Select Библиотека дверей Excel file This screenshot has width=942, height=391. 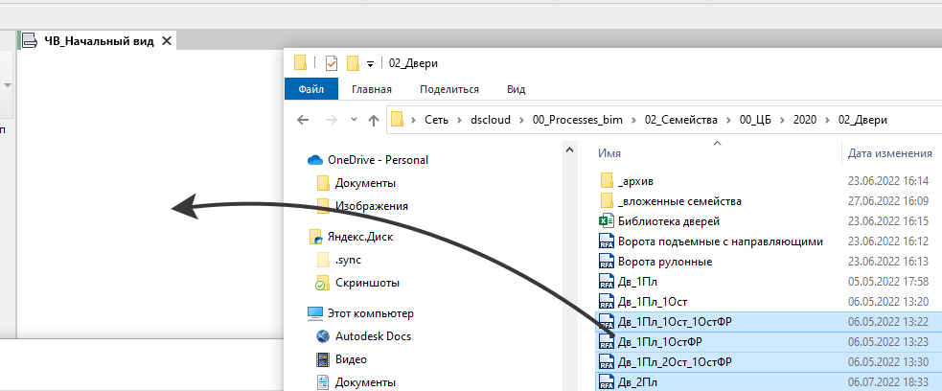coord(669,221)
